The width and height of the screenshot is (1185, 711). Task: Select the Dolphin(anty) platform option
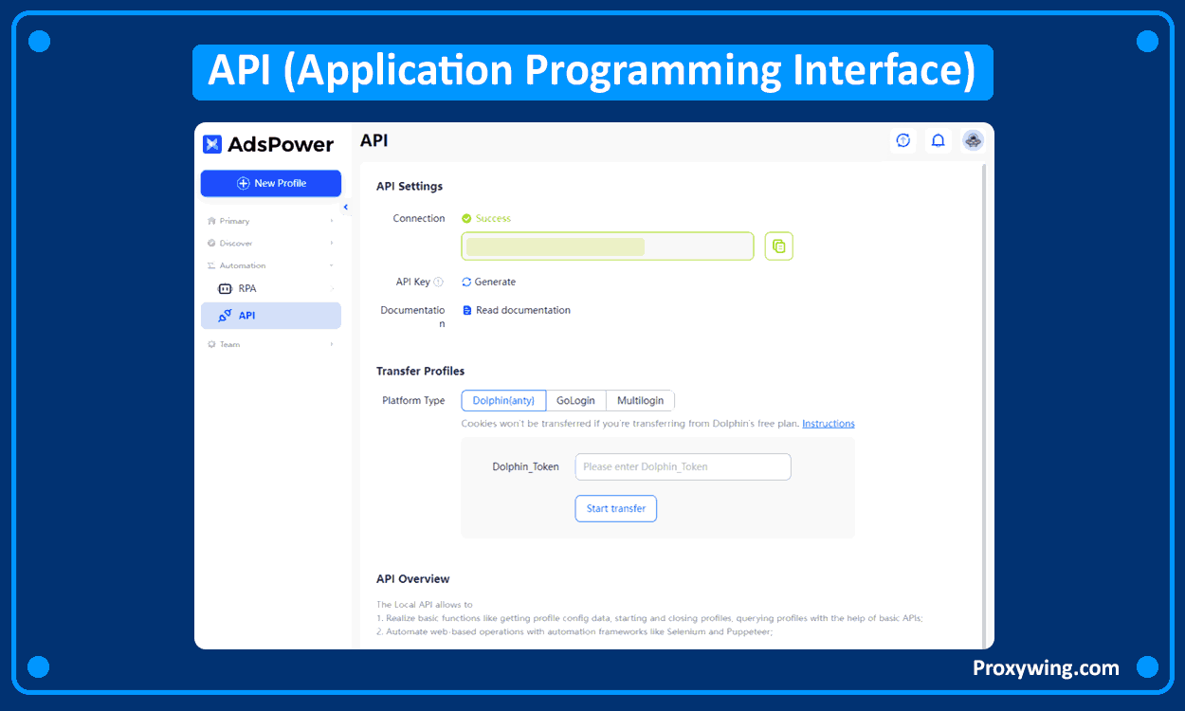point(503,400)
